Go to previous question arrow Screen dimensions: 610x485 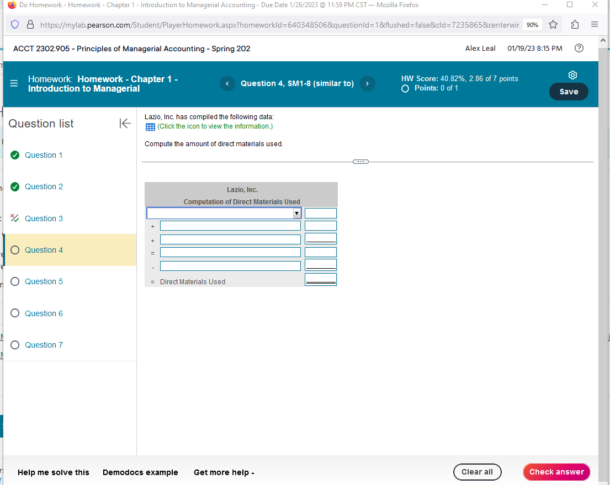(x=227, y=84)
